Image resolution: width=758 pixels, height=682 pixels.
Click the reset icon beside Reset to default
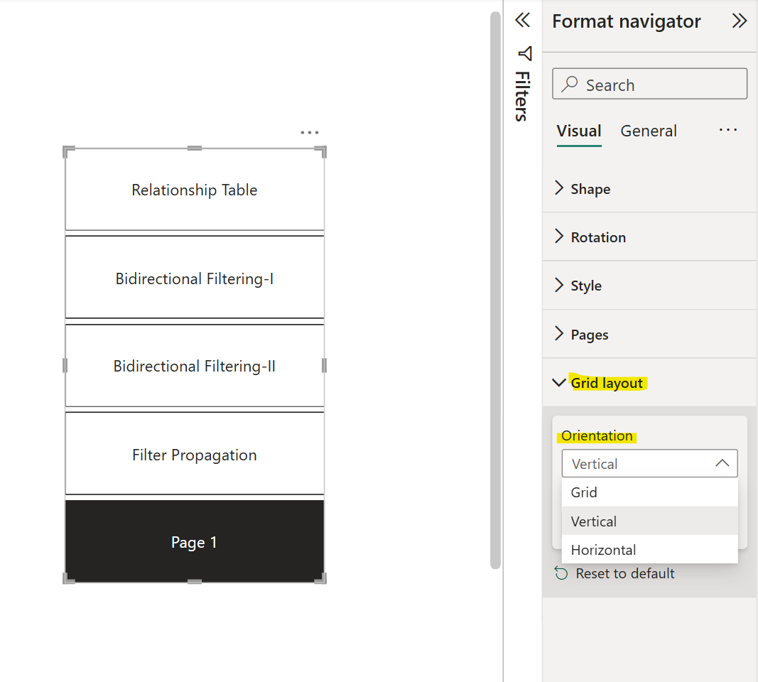(x=561, y=573)
